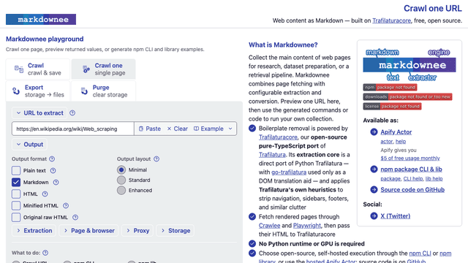This screenshot has width=468, height=263.
Task: Open Source code on GitHub link
Action: (412, 190)
